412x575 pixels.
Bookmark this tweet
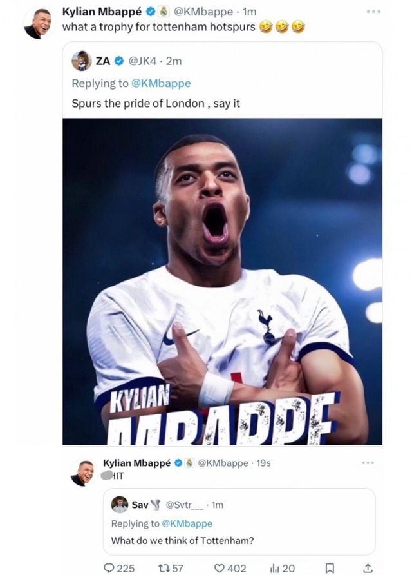(329, 568)
